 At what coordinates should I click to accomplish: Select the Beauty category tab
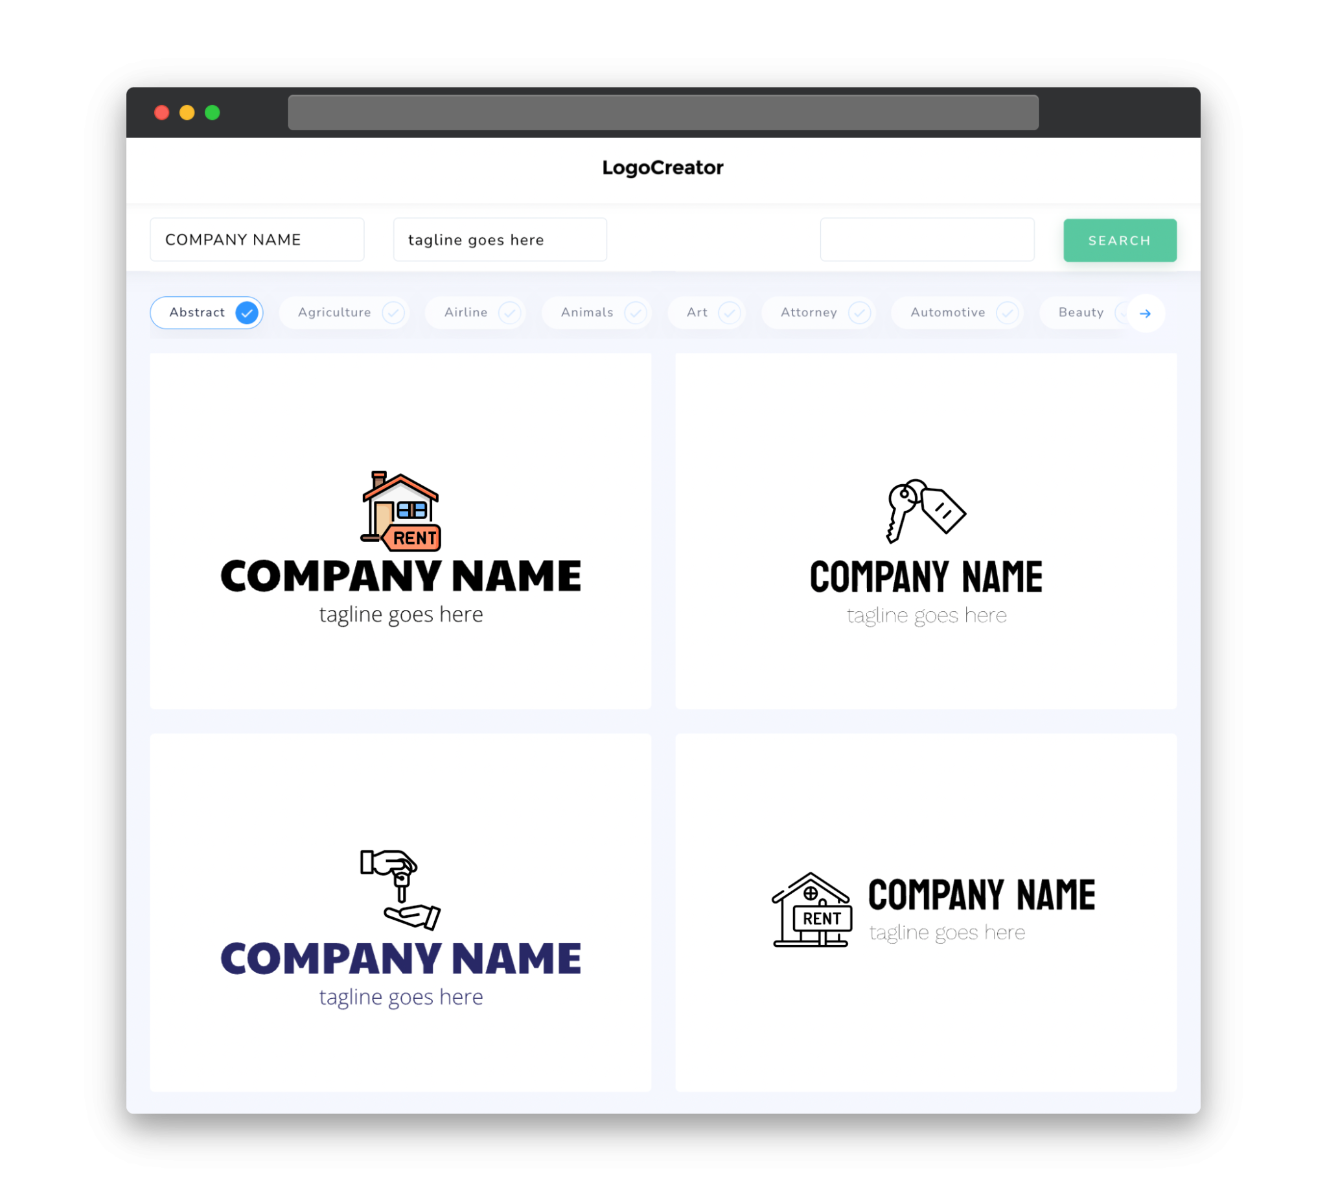coord(1081,312)
